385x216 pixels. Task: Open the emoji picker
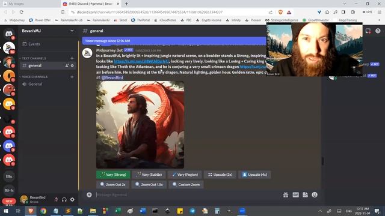click(315, 194)
